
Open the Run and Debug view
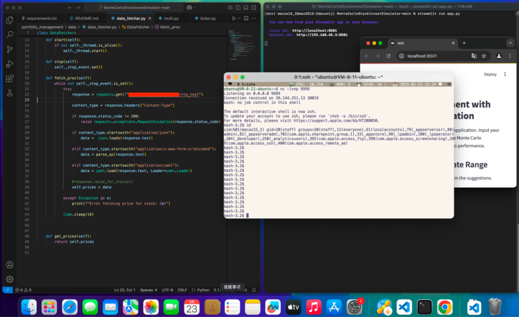(x=9, y=63)
